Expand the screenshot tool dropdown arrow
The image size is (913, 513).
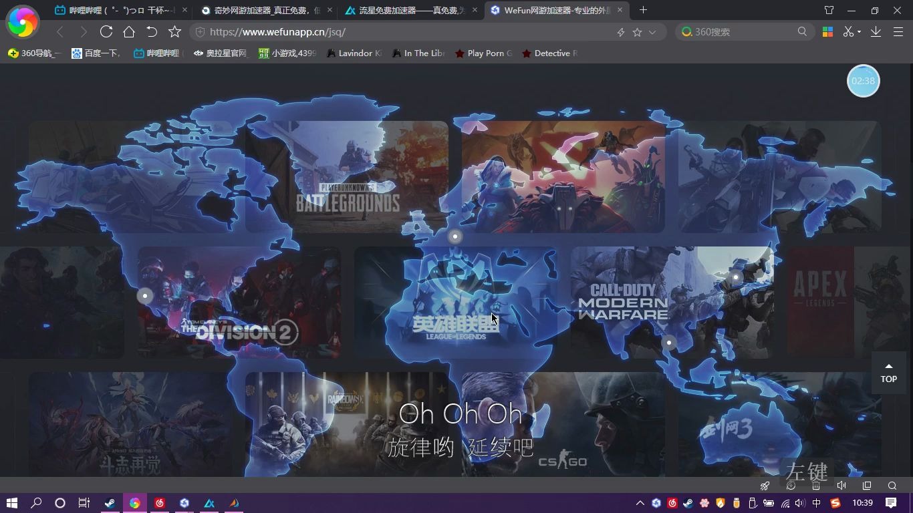tap(859, 32)
